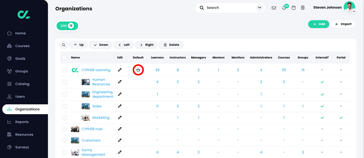
Task: Click the Portal checkmark in the Marketing row
Action: [x=341, y=118]
